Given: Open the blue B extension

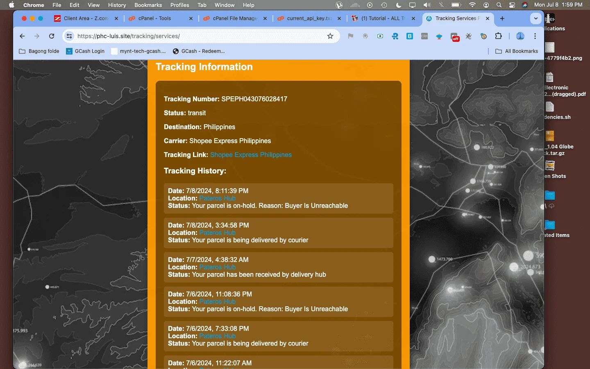Looking at the screenshot, I should (410, 36).
